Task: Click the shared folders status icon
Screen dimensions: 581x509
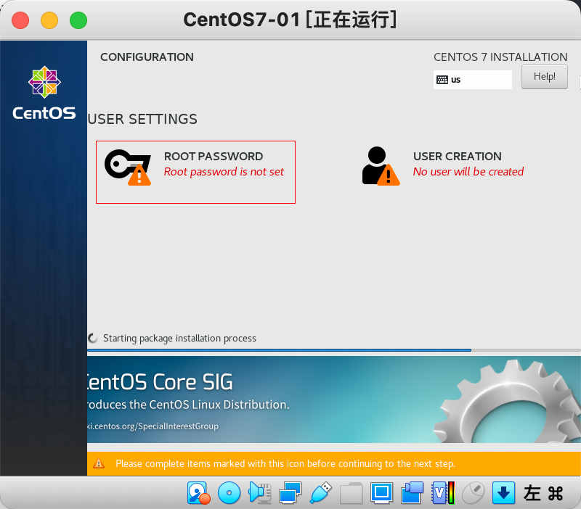Action: click(x=351, y=493)
